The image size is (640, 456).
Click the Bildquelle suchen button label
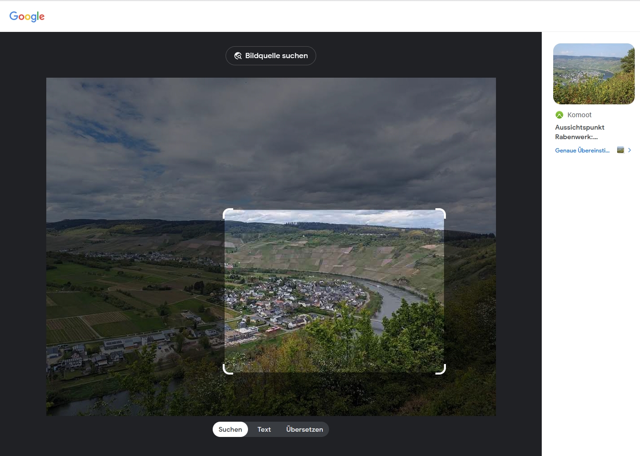click(x=277, y=56)
